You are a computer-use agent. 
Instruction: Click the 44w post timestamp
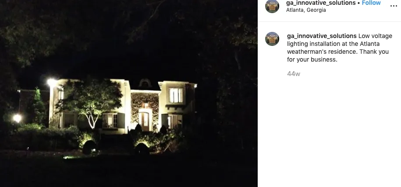coord(293,74)
